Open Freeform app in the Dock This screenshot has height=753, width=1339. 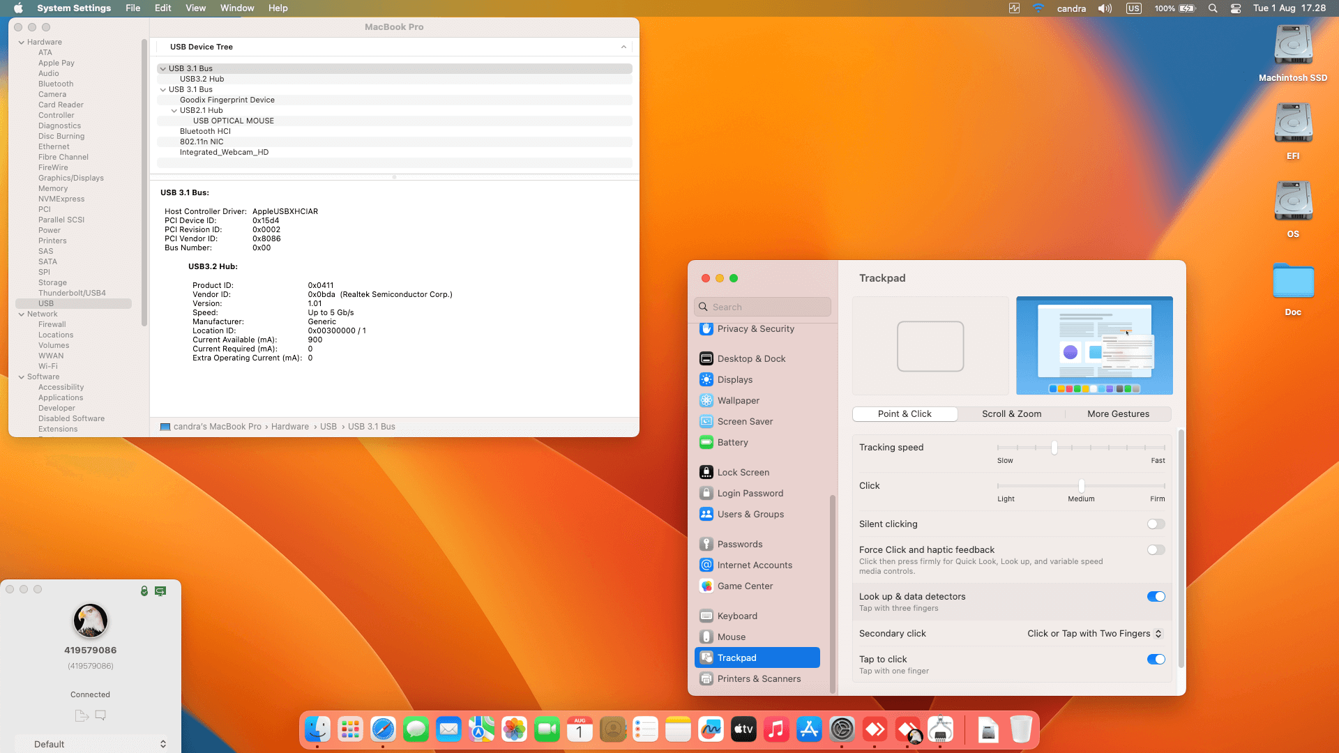tap(711, 730)
